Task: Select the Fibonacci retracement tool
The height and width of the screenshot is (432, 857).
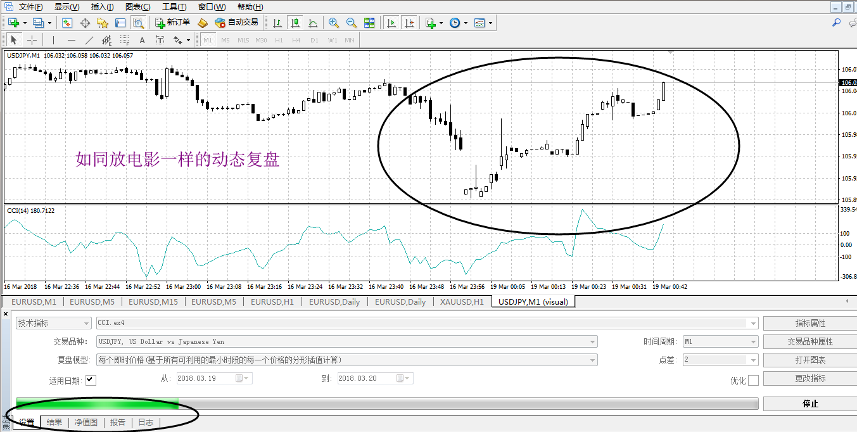Action: [x=124, y=41]
